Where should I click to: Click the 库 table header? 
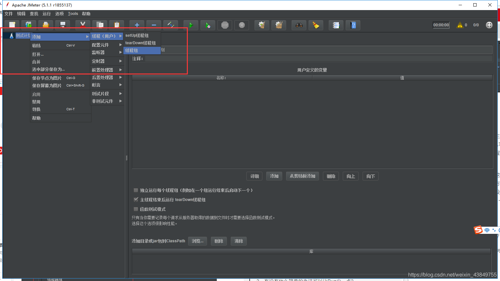312,251
